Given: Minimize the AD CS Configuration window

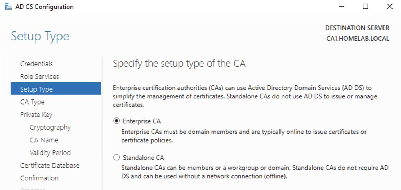Looking at the screenshot, I should (341, 7).
